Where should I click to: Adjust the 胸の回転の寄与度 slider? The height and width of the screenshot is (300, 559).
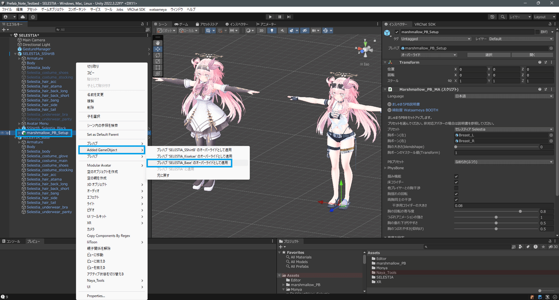[x=520, y=212]
